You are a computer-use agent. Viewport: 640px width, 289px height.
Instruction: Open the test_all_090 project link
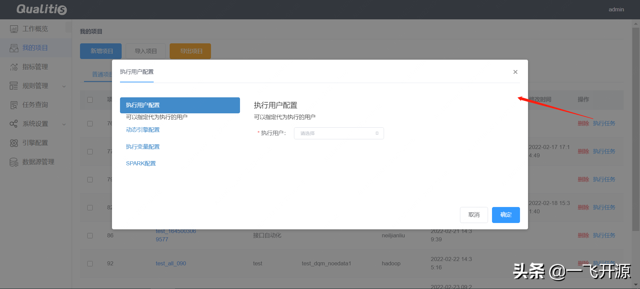[171, 264]
